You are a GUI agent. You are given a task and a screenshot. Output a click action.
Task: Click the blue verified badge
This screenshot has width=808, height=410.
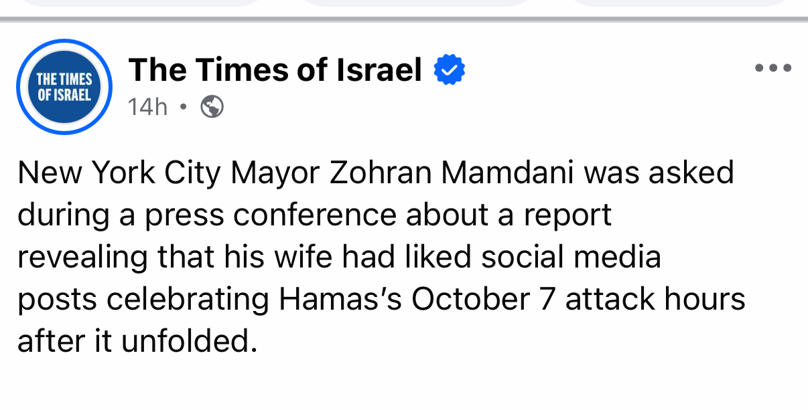tap(450, 70)
